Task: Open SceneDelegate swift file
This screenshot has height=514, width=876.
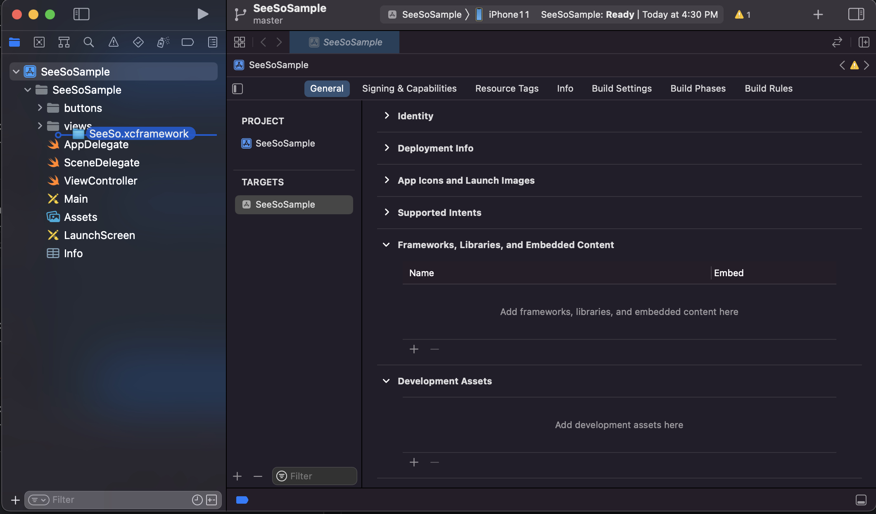Action: coord(102,163)
